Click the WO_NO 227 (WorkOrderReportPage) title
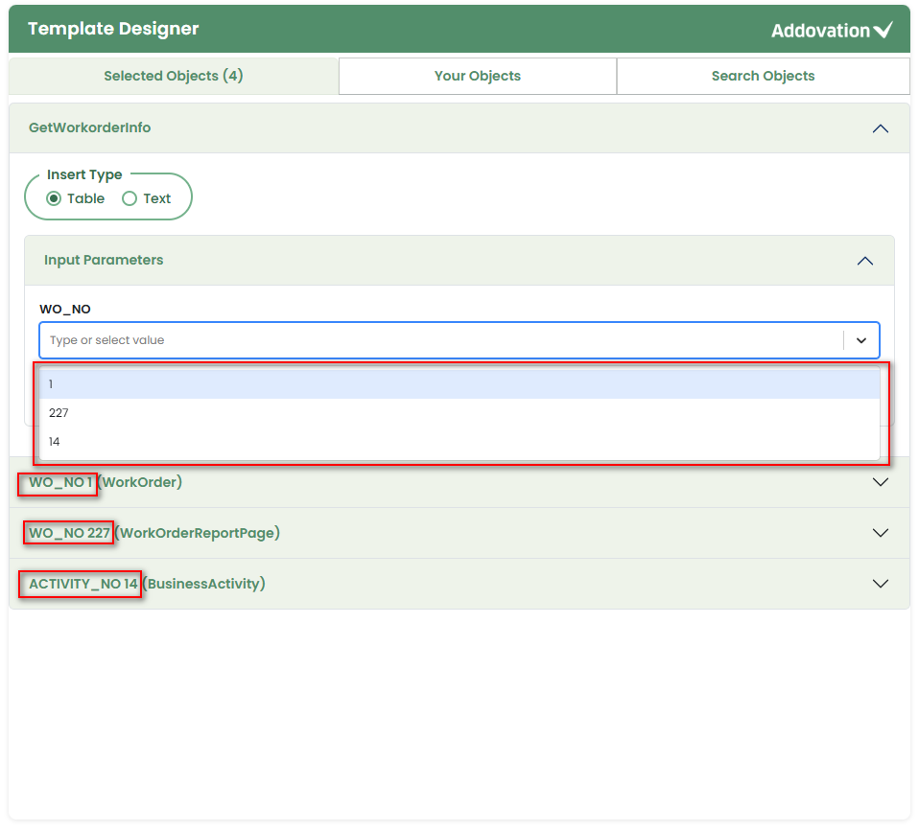This screenshot has width=919, height=831. click(154, 533)
